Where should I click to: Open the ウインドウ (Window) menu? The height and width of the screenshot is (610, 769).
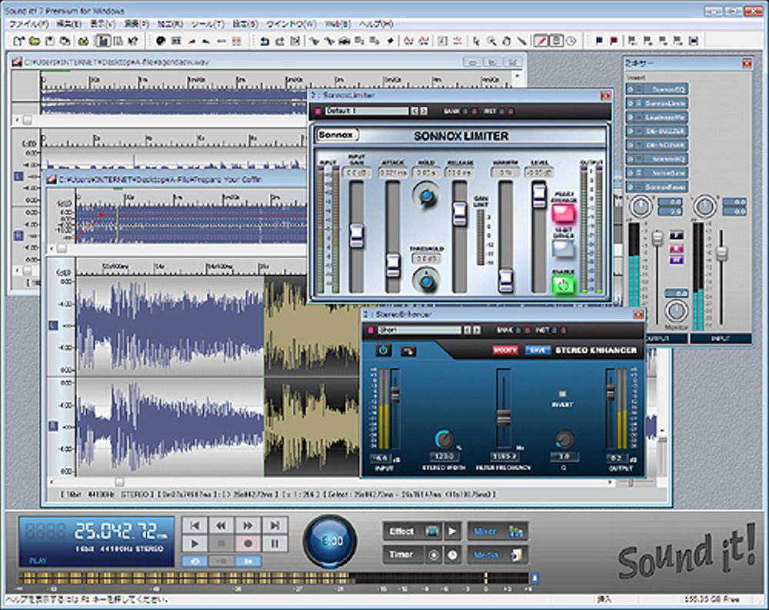[x=291, y=24]
